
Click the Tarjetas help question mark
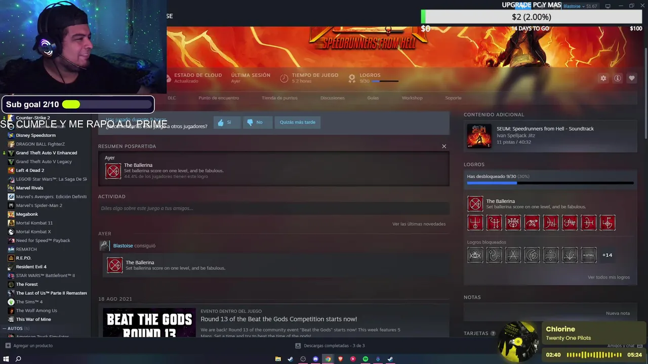493,334
